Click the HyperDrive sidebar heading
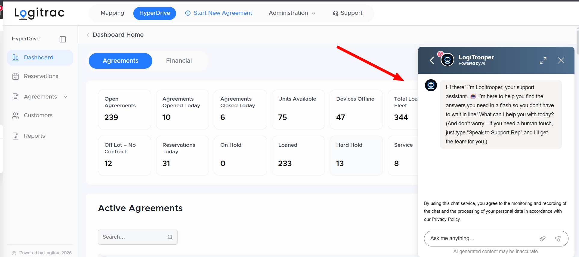 pos(26,39)
